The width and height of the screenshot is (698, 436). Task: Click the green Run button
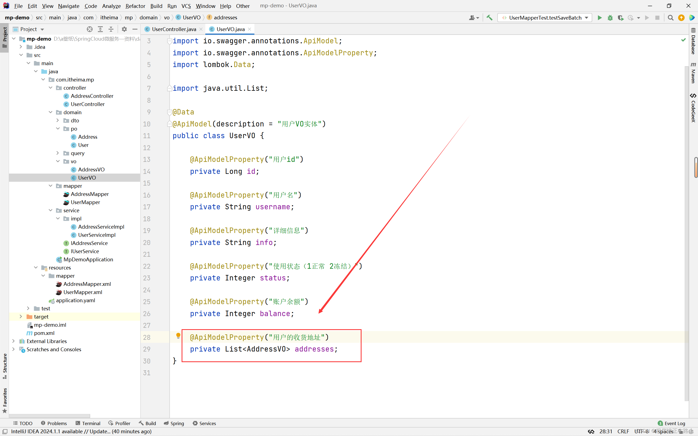click(599, 18)
